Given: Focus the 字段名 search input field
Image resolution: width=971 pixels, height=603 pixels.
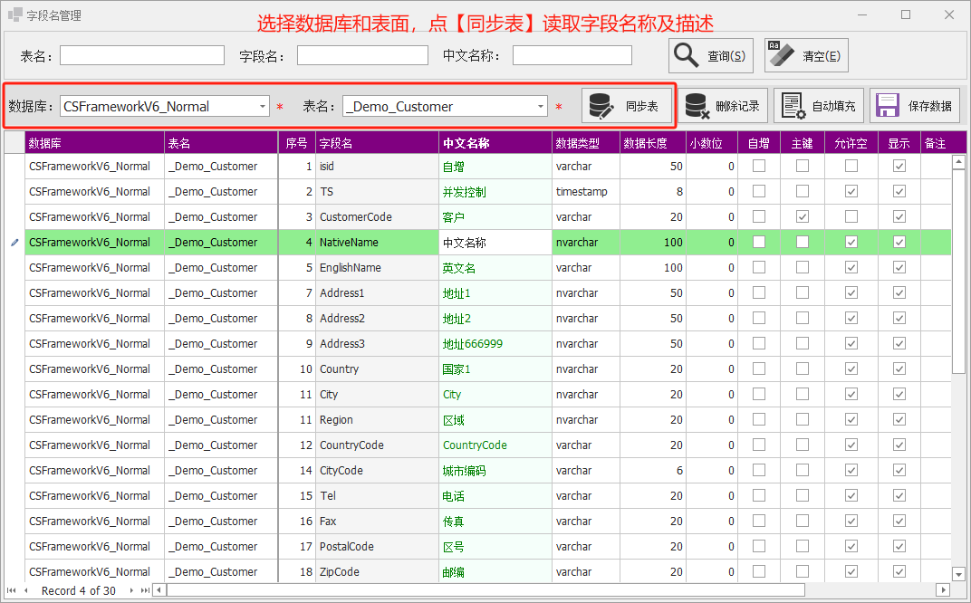Looking at the screenshot, I should [362, 55].
